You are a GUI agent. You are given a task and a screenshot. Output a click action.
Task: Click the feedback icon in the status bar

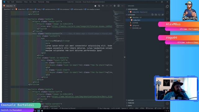point(164,108)
